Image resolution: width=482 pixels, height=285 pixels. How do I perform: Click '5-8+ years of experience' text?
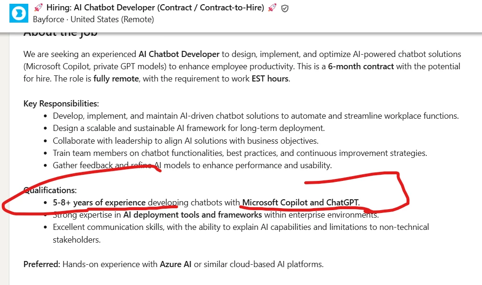pyautogui.click(x=100, y=203)
